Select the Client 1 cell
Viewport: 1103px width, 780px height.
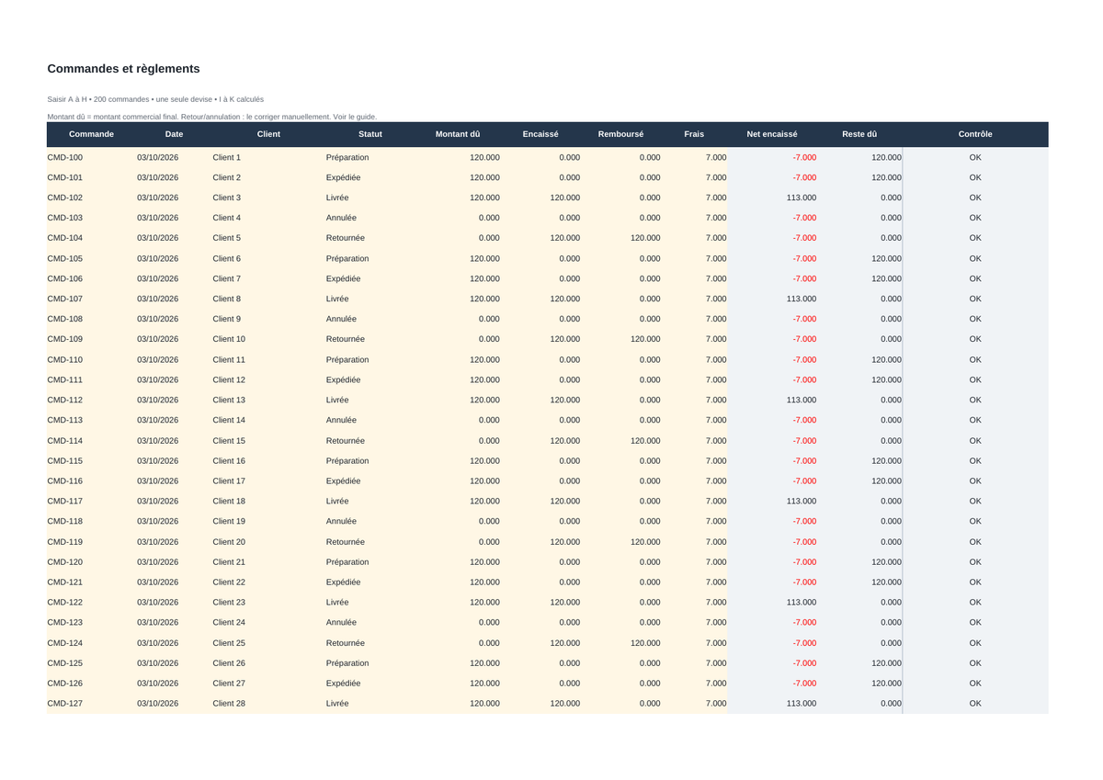[268, 158]
